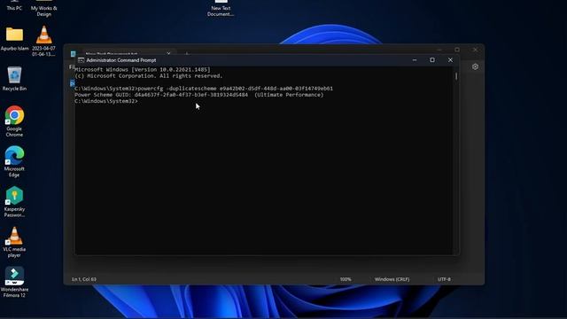Click Notepad app icon in tab bar

[73, 53]
